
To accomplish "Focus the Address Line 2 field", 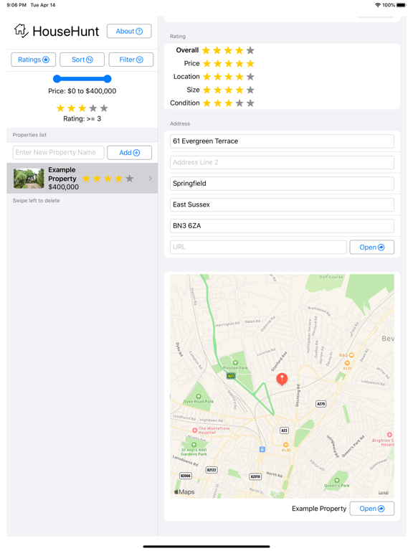I will pyautogui.click(x=282, y=162).
